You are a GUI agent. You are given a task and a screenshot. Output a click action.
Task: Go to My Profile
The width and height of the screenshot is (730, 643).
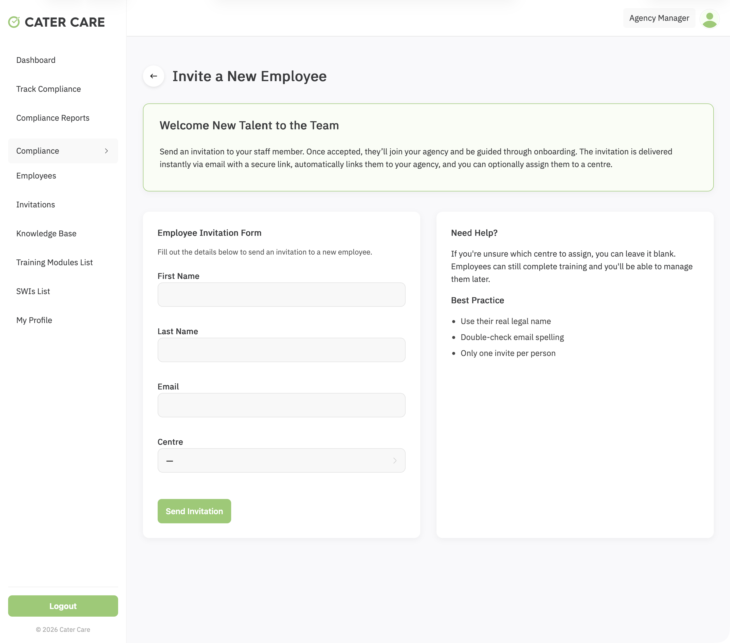[x=34, y=320]
